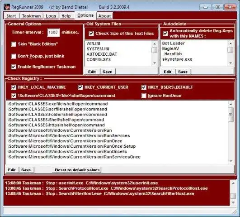Enable Skin "Black Edition" checkbox
Image resolution: width=240 pixels, height=217 pixels.
tap(14, 44)
